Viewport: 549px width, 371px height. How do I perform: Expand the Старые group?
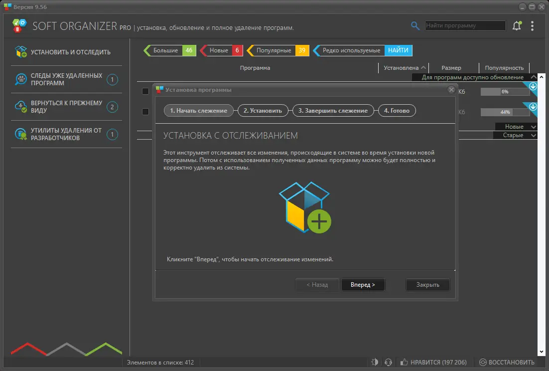533,135
